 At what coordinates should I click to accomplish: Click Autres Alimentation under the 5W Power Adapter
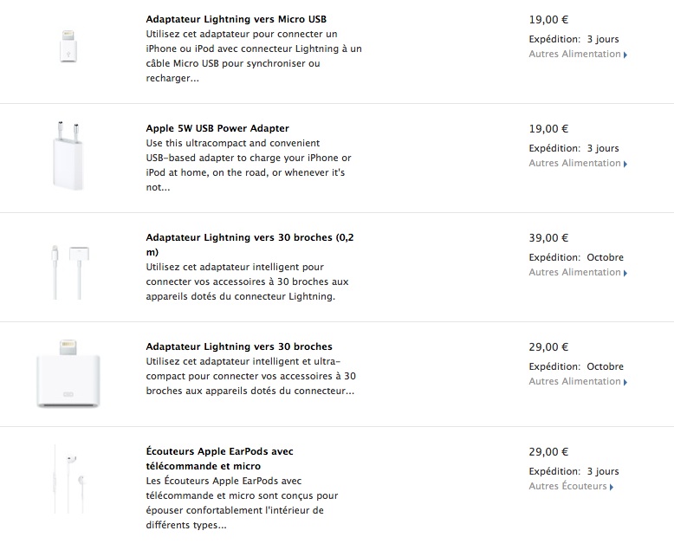pos(574,163)
